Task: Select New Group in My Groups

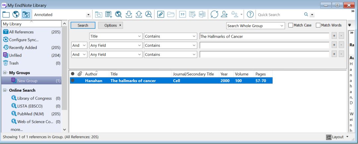Action: coord(31,80)
